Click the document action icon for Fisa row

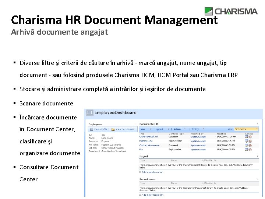pos(247,150)
